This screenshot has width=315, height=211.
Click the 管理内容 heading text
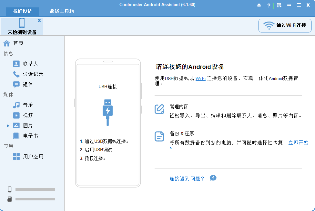coord(179,106)
